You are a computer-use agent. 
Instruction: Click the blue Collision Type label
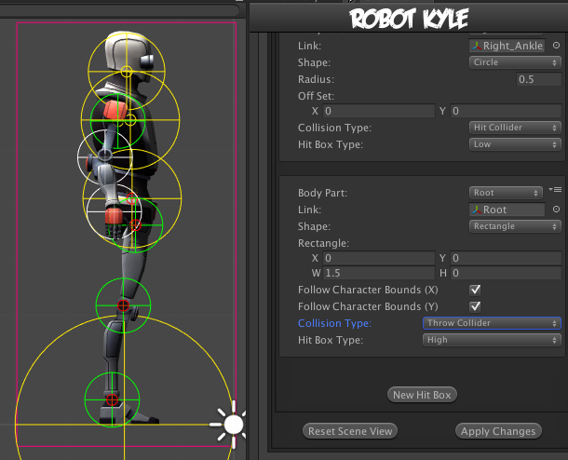click(334, 323)
